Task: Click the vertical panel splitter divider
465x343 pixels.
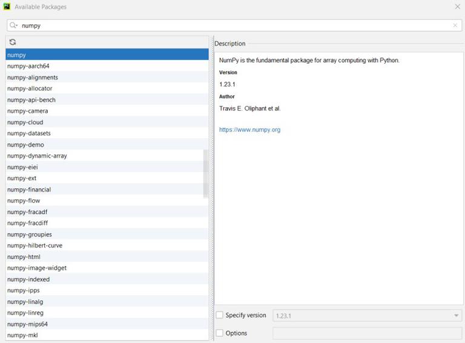Action: [211, 188]
